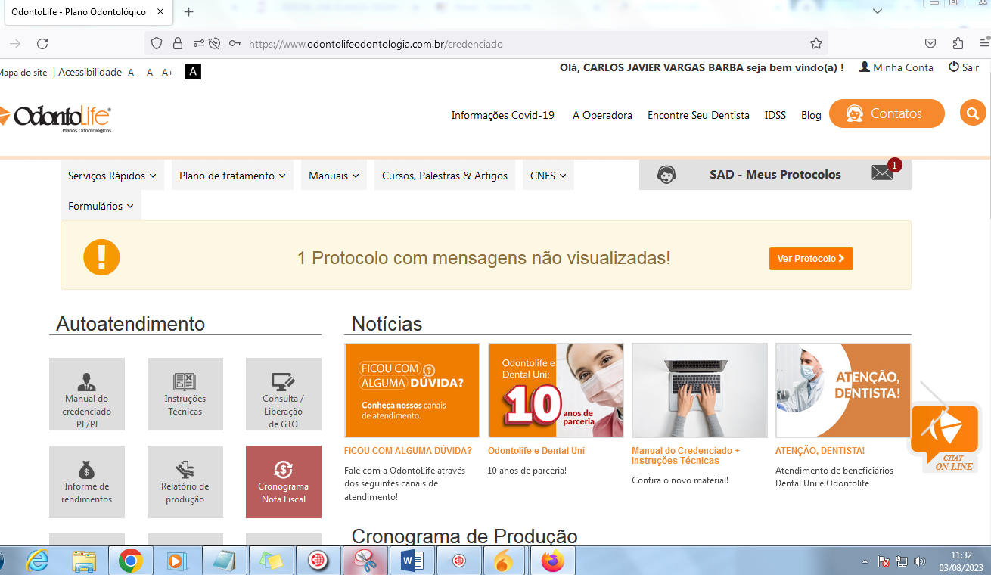Click the SAD headset support icon
Image resolution: width=991 pixels, height=575 pixels.
coord(666,175)
